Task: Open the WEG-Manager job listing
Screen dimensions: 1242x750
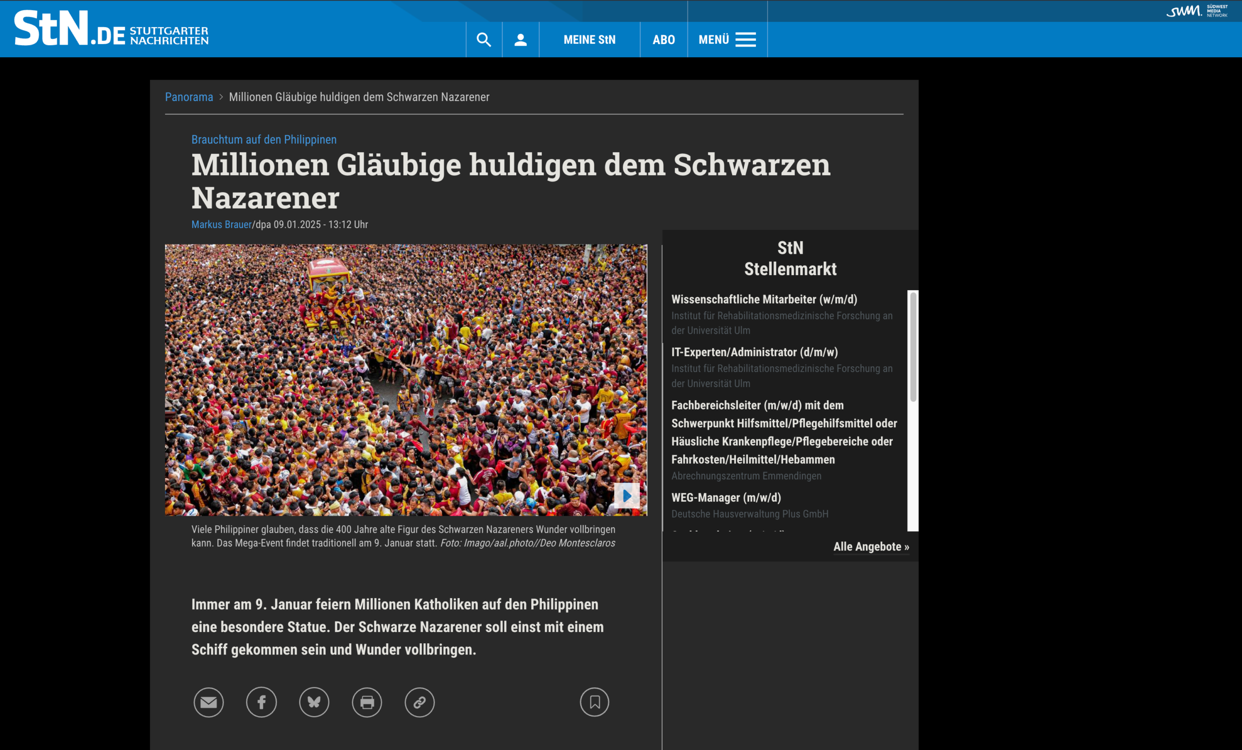Action: 726,497
